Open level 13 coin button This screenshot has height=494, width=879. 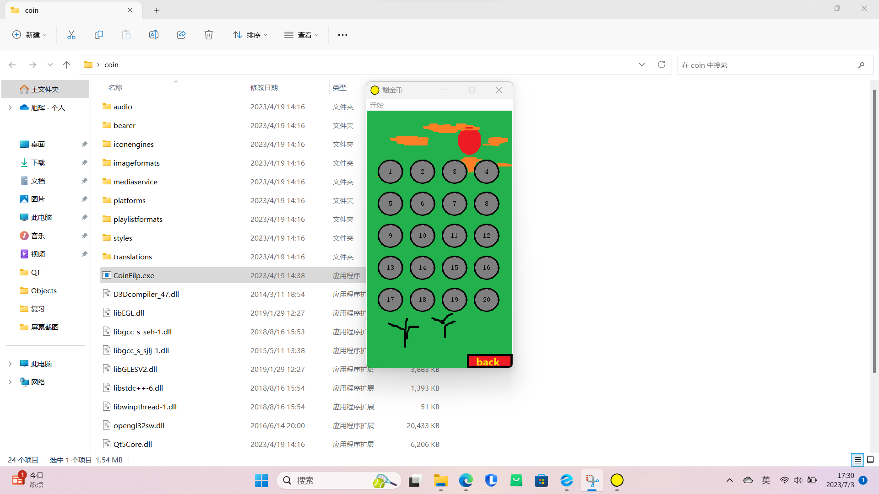tap(390, 268)
